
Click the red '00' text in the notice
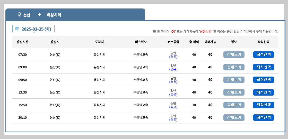click(x=173, y=32)
